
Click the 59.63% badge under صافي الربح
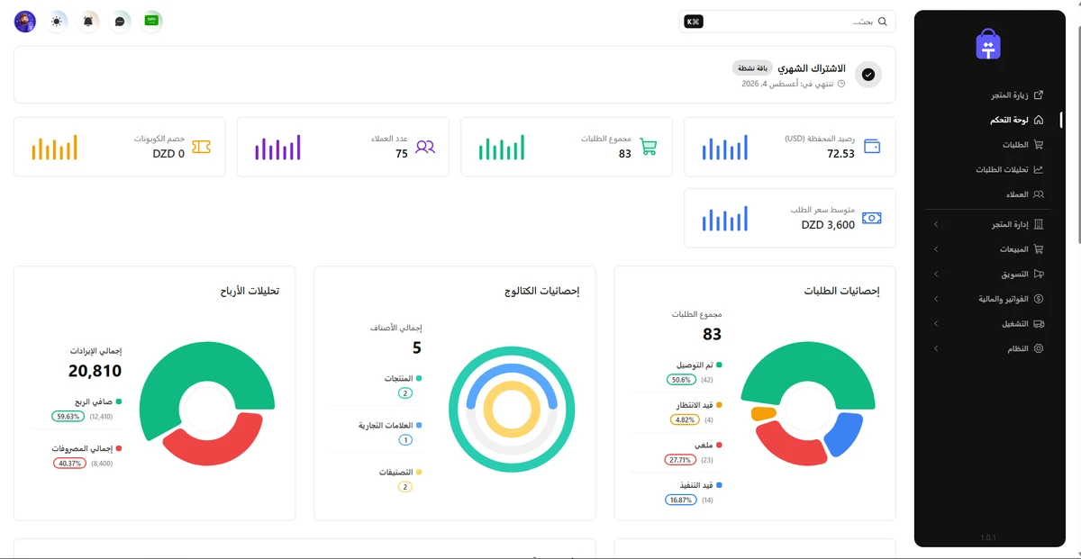[68, 417]
